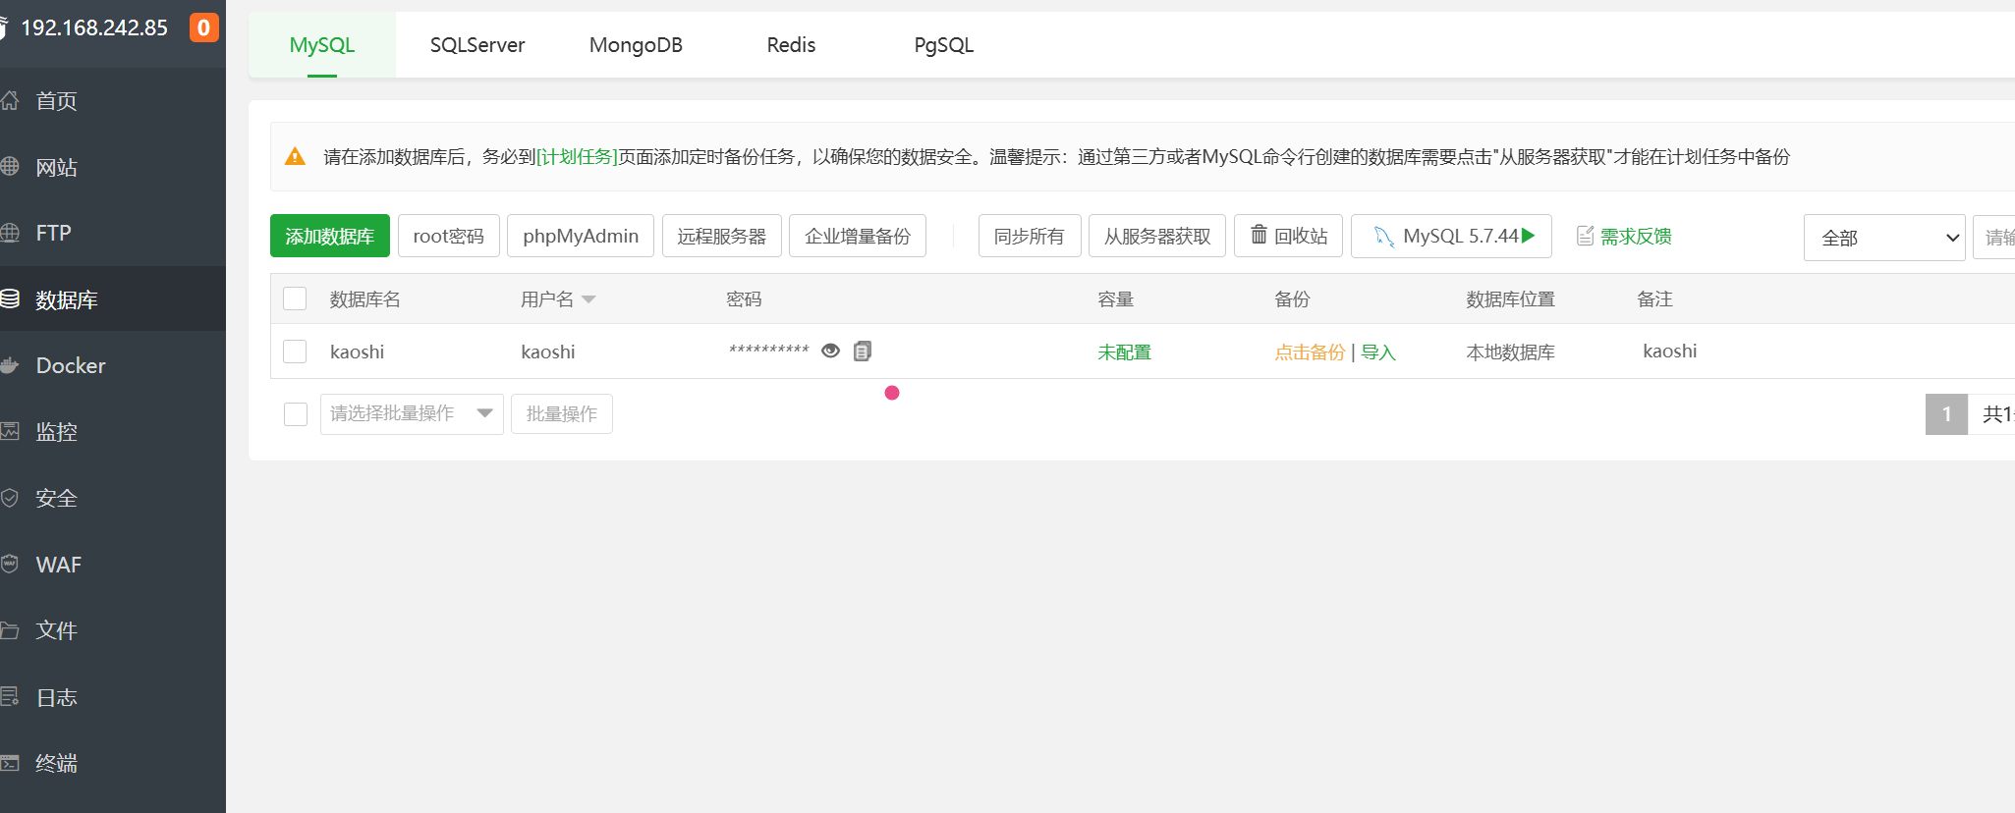2015x813 pixels.
Task: Go to page 1 in pagination
Action: pos(1945,414)
